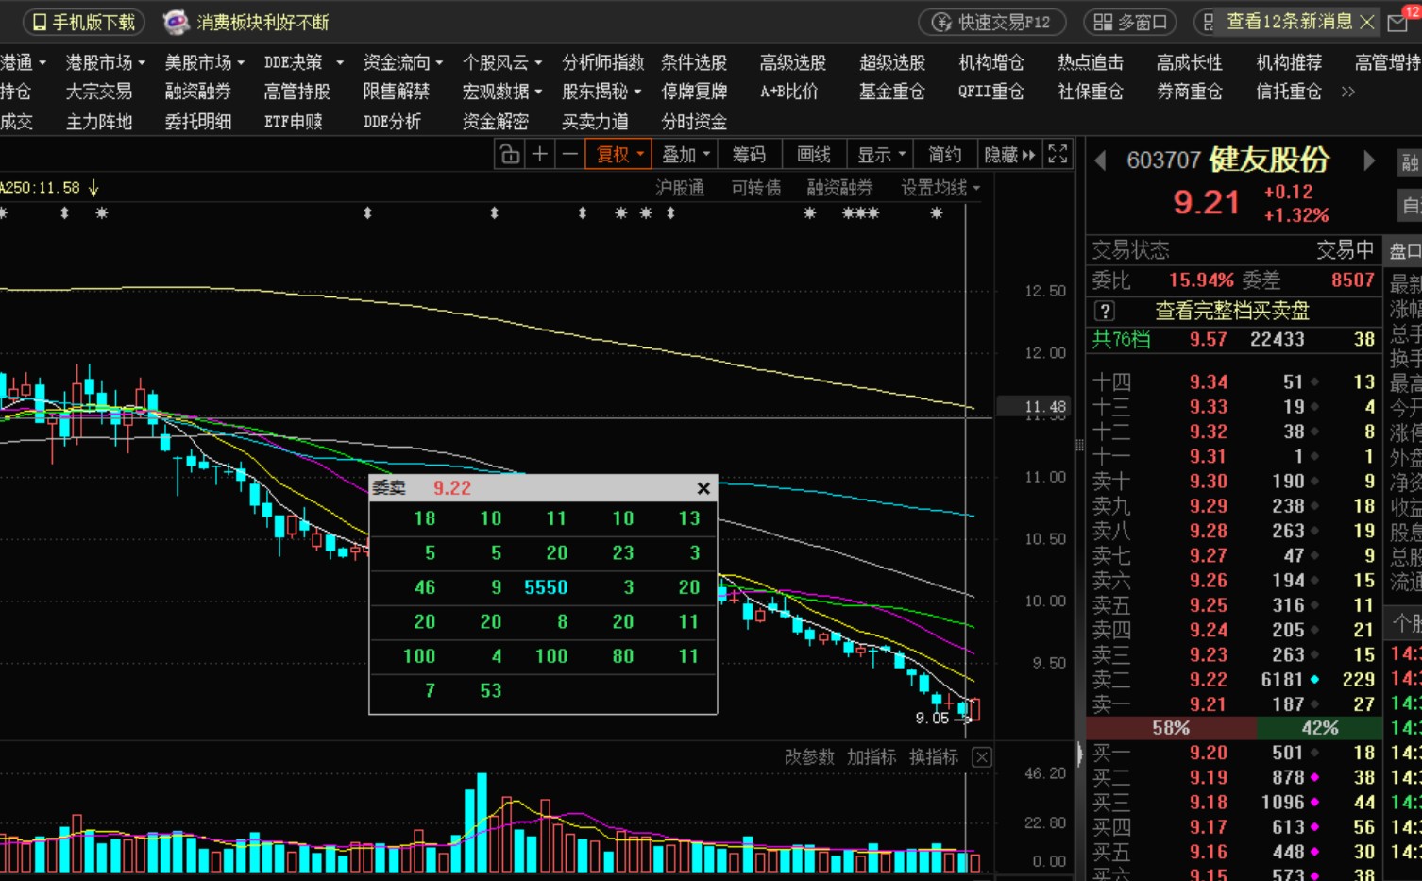
Task: Expand the 资金流向 menu
Action: [x=403, y=62]
